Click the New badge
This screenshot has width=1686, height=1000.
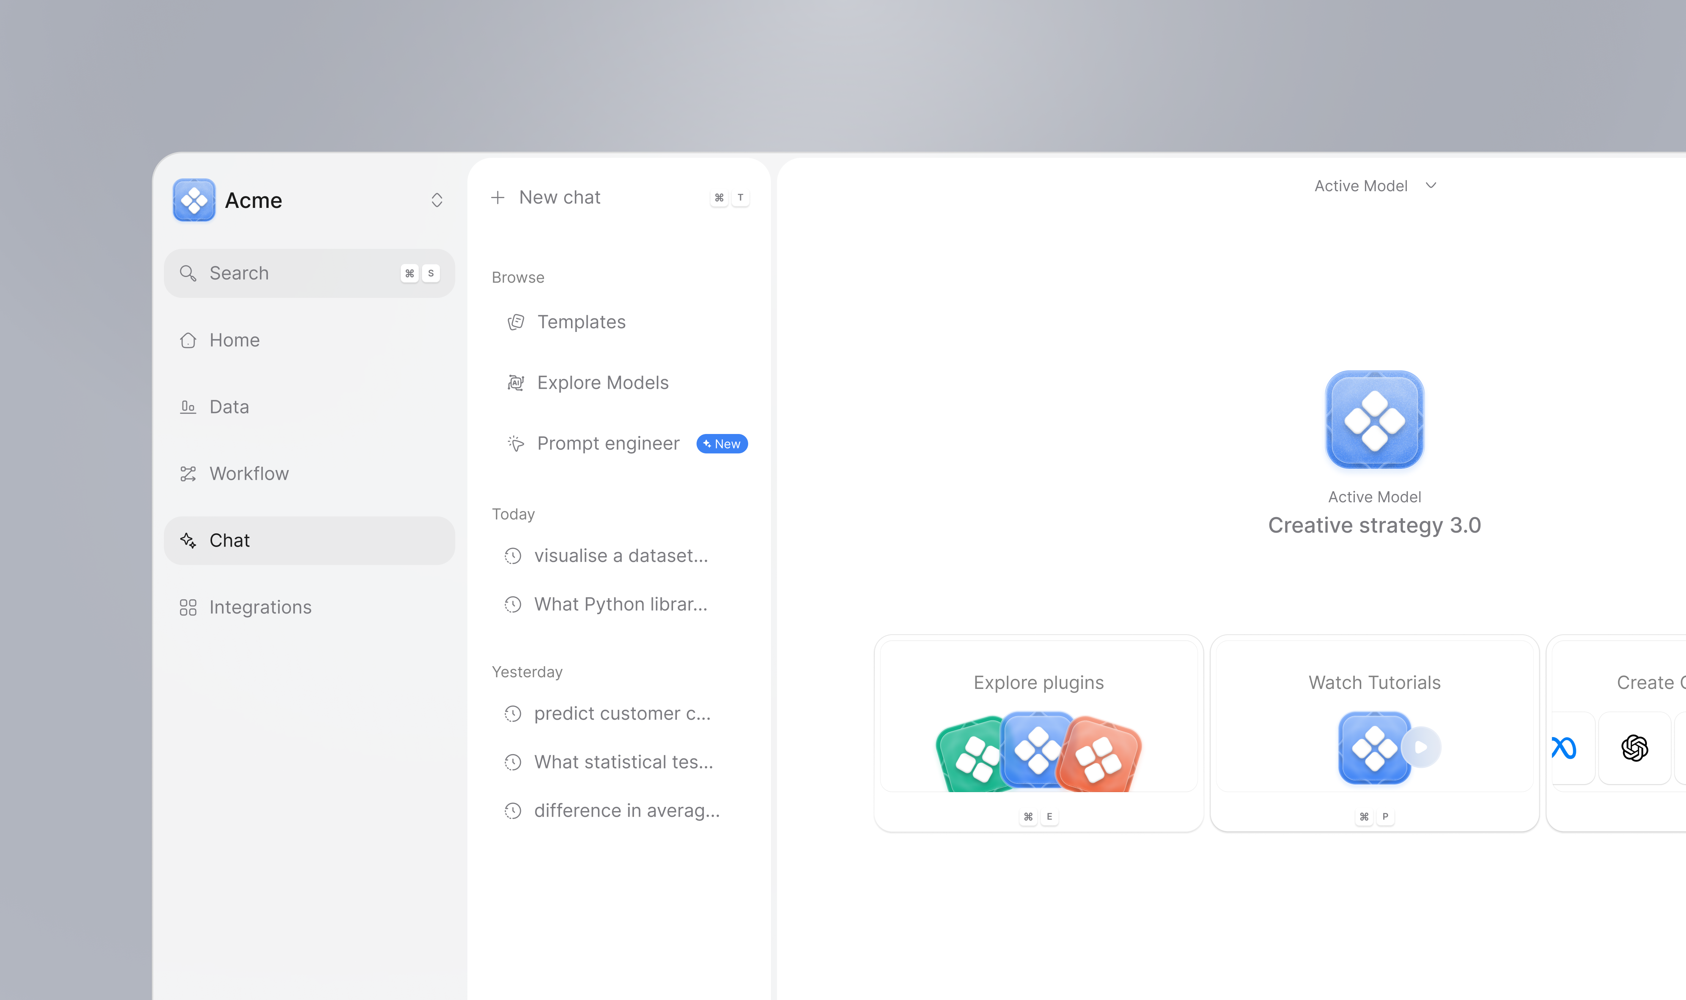[722, 443]
